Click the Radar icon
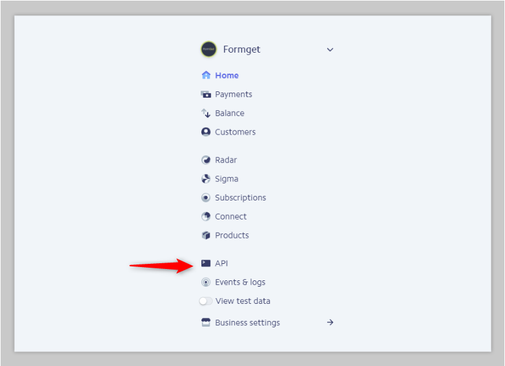The image size is (505, 366). 206,160
